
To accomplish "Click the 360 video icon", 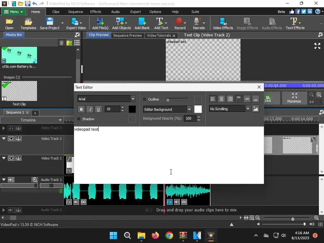I will tap(268, 99).
